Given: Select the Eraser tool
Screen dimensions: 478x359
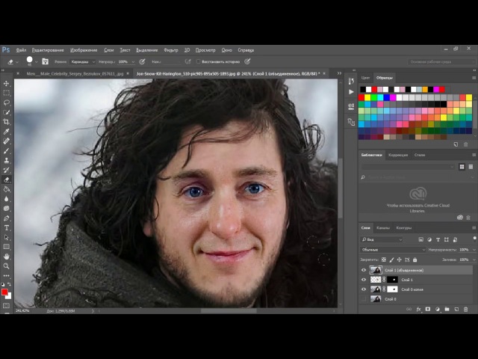Looking at the screenshot, I should pyautogui.click(x=7, y=179).
